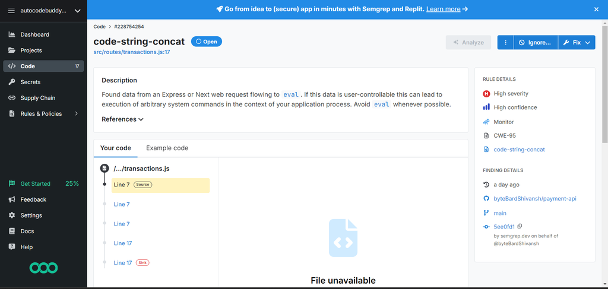Click the branch icon beside main
The width and height of the screenshot is (608, 289).
pos(486,212)
